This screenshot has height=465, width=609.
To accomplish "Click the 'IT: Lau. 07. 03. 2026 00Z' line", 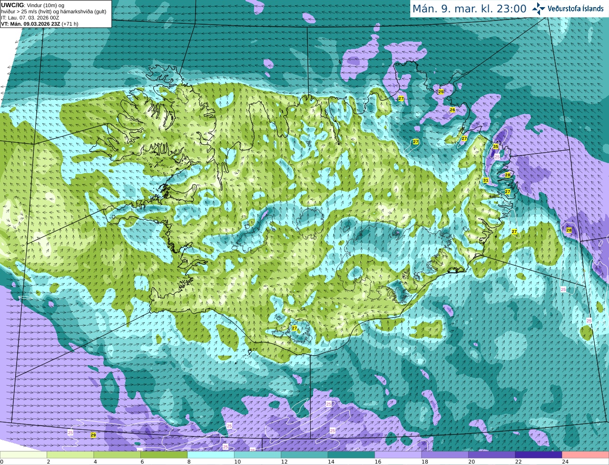I will (x=30, y=18).
